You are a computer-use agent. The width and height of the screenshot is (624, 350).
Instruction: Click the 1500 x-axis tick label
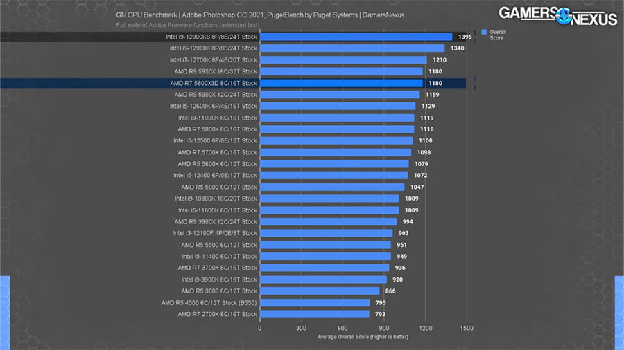467,328
